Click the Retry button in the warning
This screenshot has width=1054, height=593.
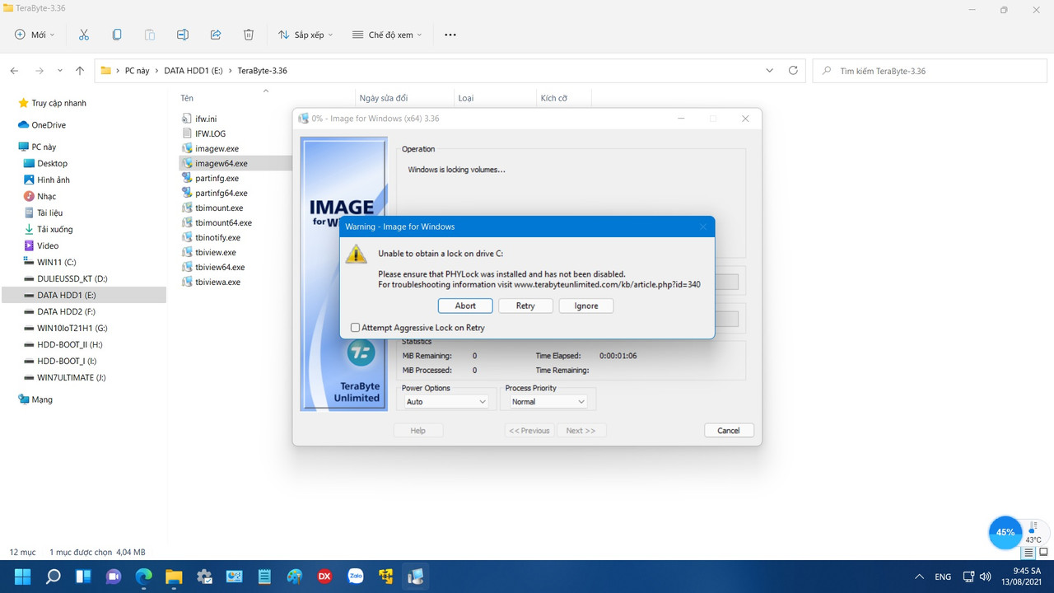click(x=525, y=306)
